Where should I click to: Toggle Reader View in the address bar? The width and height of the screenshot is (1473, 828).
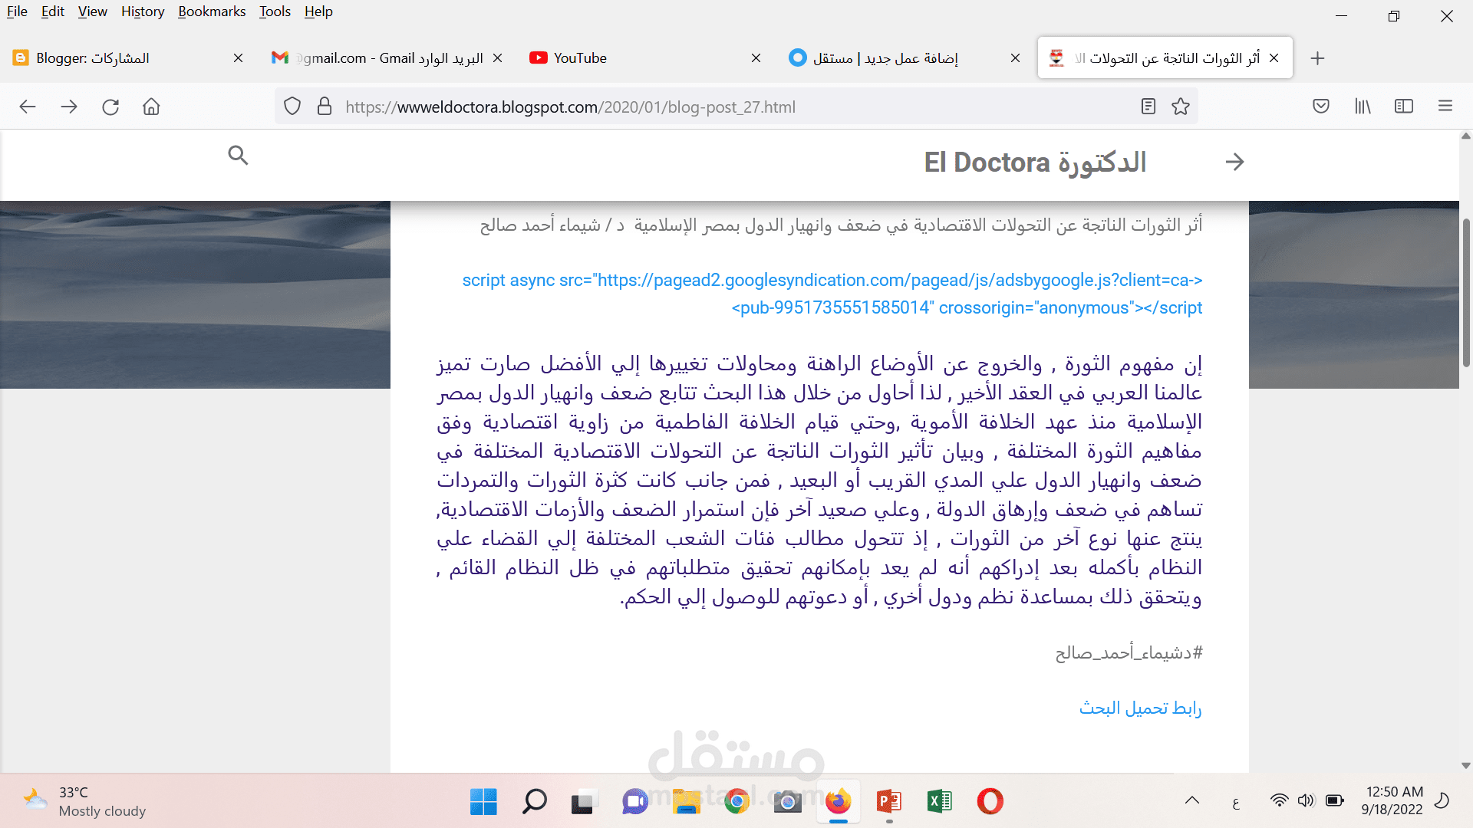(x=1148, y=107)
